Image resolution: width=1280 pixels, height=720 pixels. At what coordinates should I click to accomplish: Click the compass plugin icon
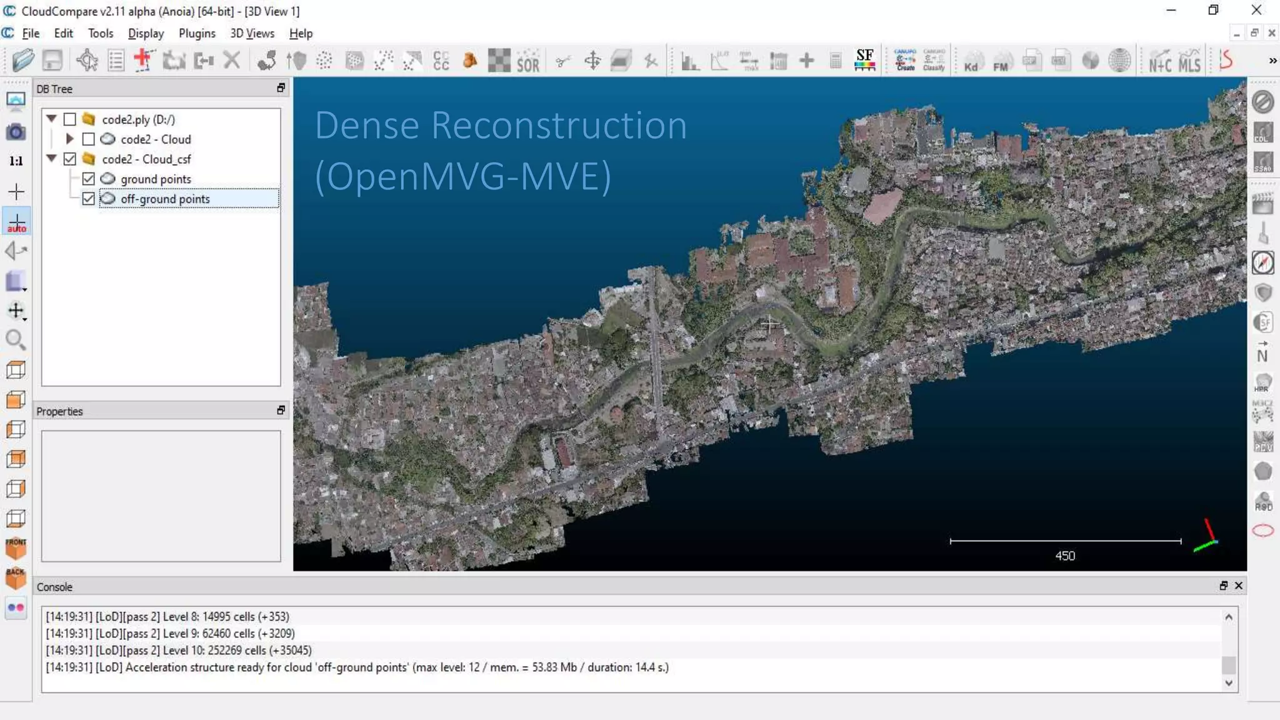[1263, 263]
